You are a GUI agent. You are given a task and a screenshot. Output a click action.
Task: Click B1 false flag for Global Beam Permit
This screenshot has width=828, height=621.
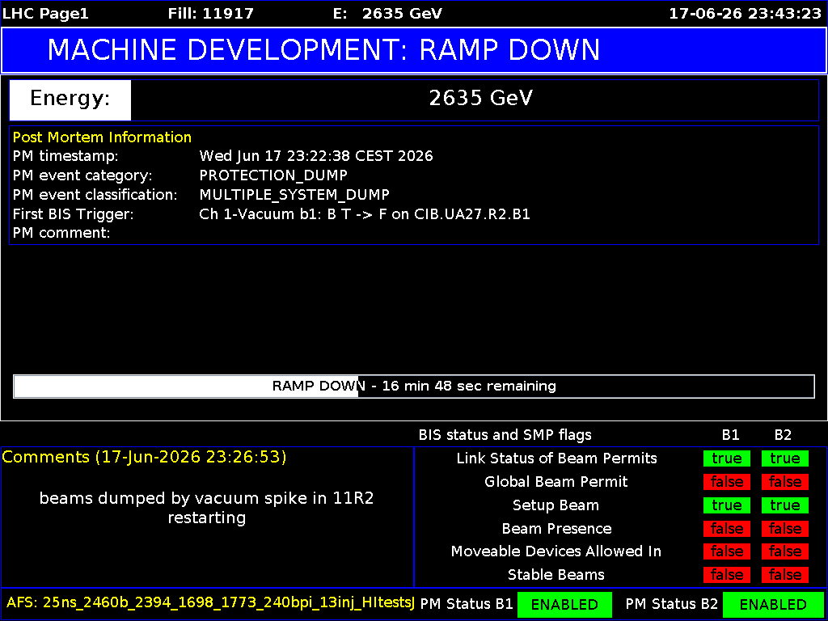point(727,482)
